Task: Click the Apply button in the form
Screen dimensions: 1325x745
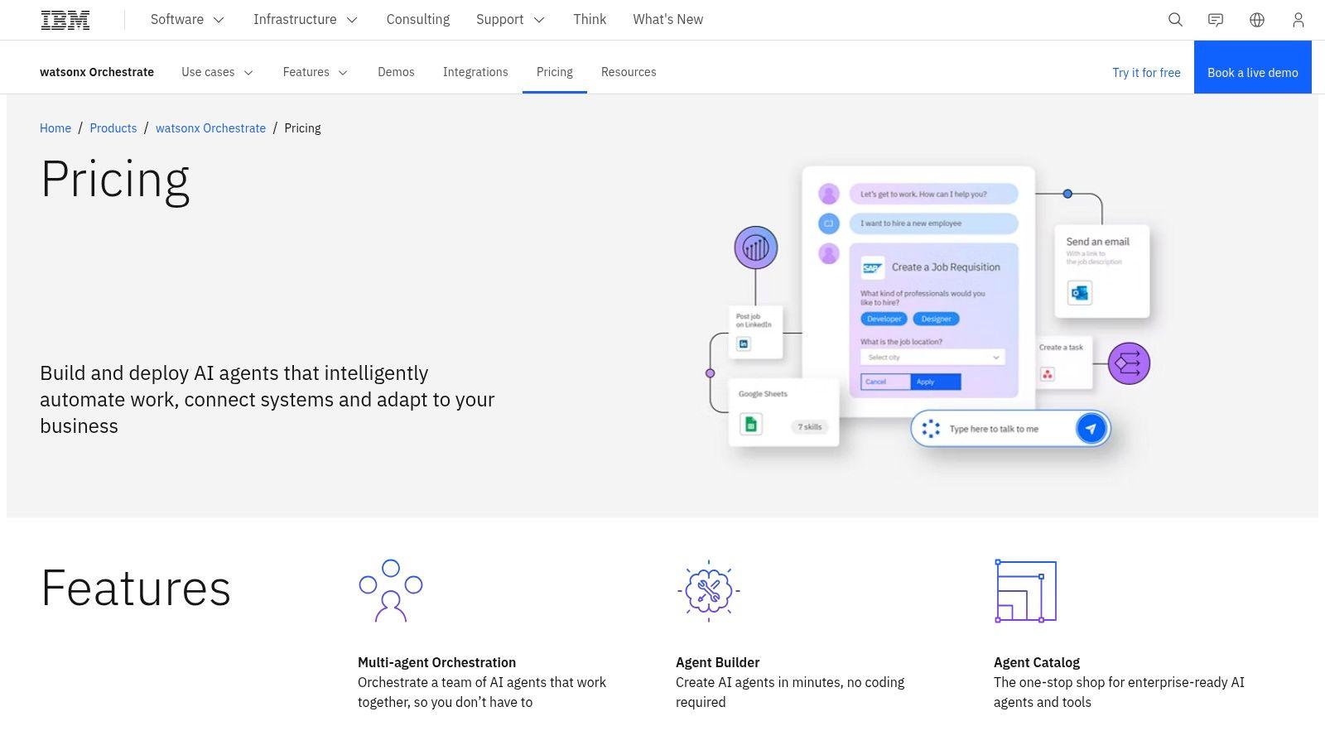Action: tap(936, 382)
